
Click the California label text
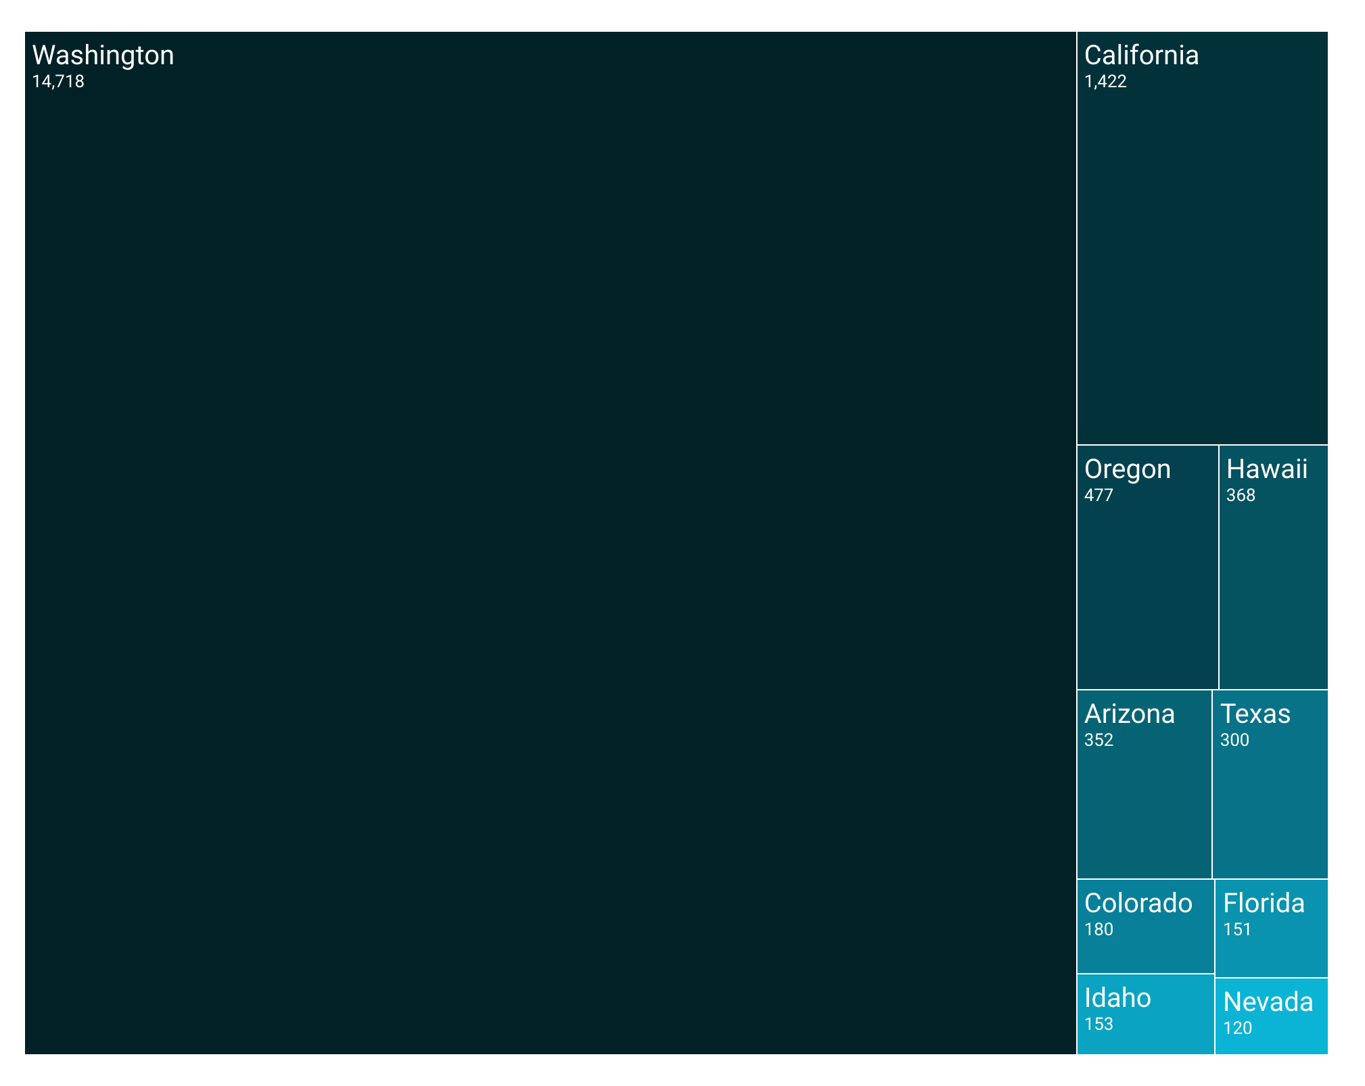(1141, 55)
